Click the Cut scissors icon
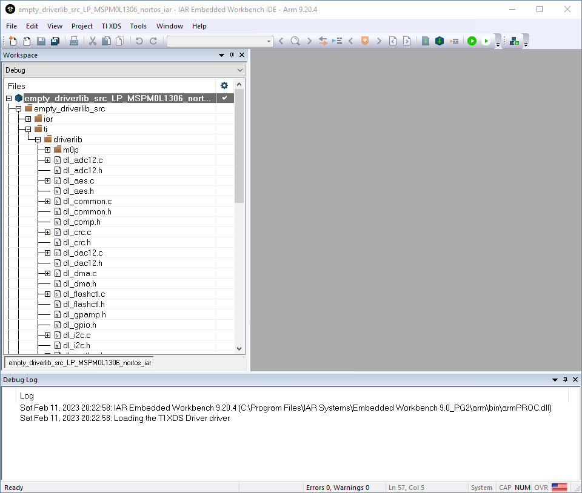 (93, 41)
